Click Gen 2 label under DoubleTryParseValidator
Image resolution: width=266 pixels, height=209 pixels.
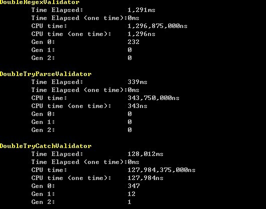pyautogui.click(x=43, y=130)
